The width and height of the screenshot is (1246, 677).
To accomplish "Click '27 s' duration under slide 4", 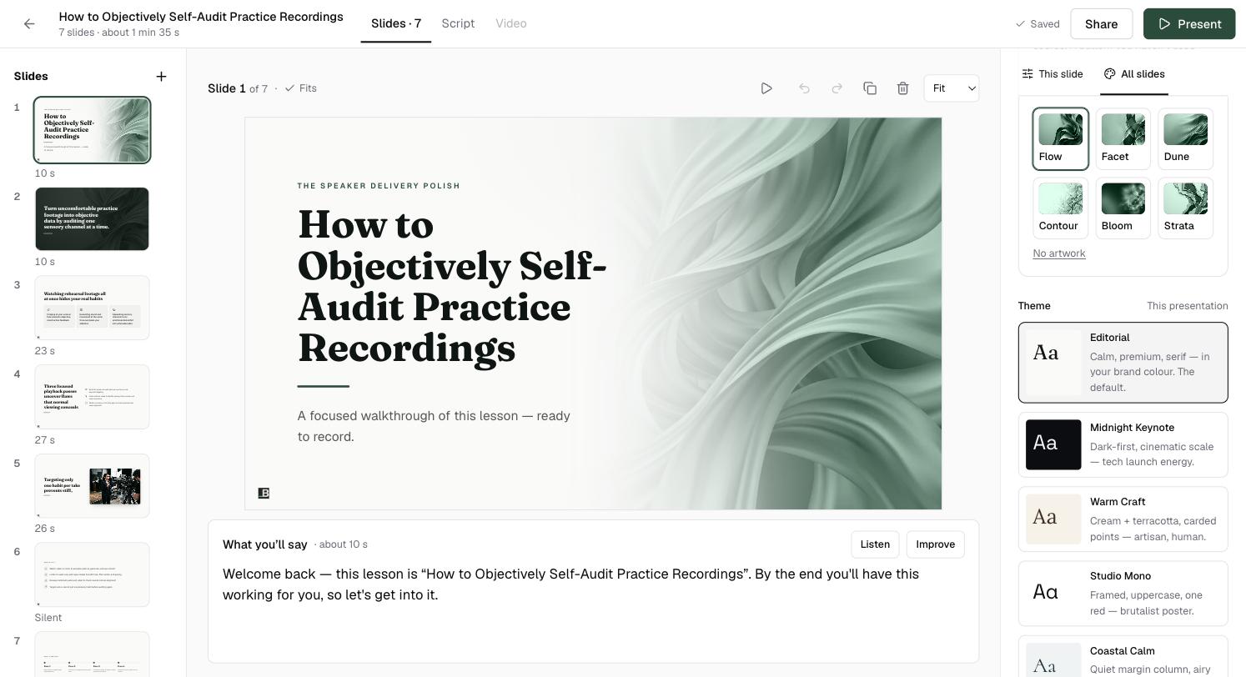I will (44, 440).
